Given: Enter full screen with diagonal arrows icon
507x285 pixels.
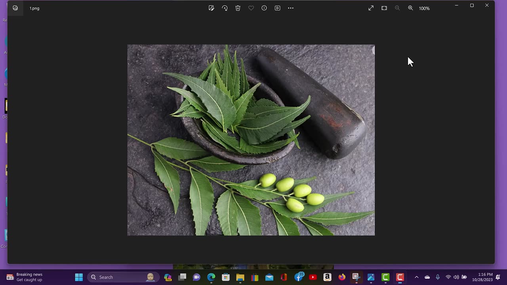Looking at the screenshot, I should pyautogui.click(x=371, y=8).
